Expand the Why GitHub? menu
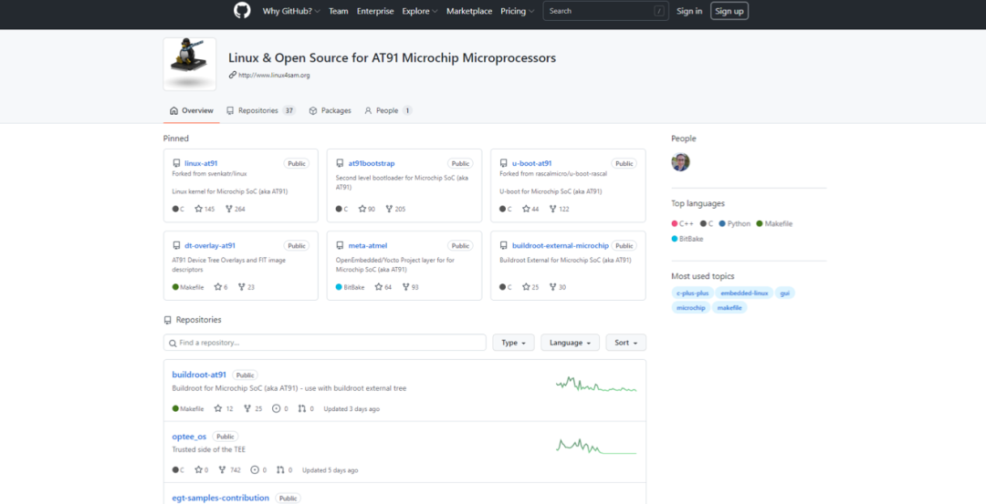Viewport: 986px width, 504px height. 292,11
